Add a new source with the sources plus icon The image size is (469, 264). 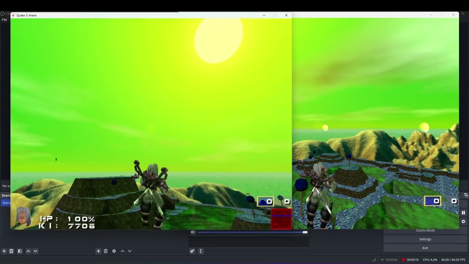point(98,251)
